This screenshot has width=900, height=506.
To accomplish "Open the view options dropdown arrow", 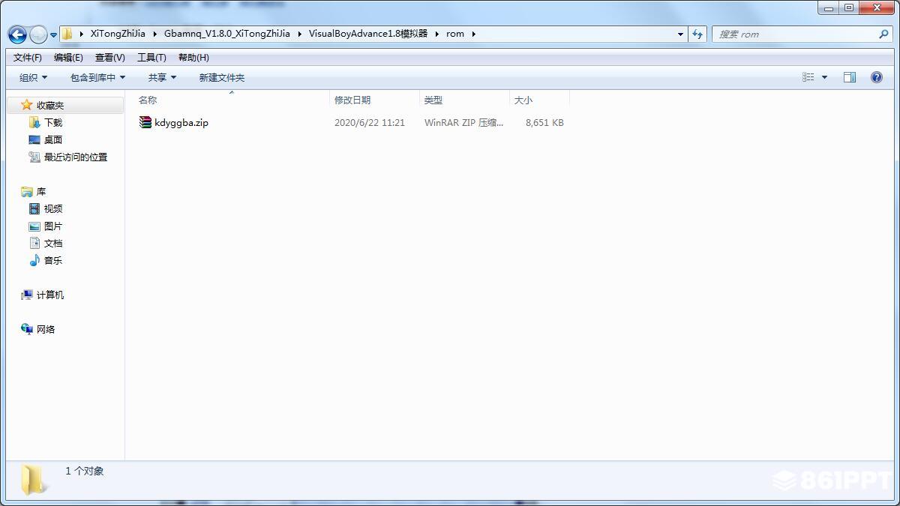I will click(x=824, y=77).
